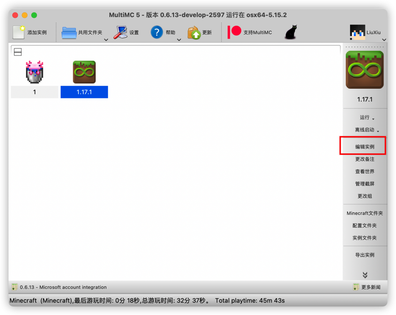
Task: Click the 设置 toolbar label
Action: click(x=134, y=33)
